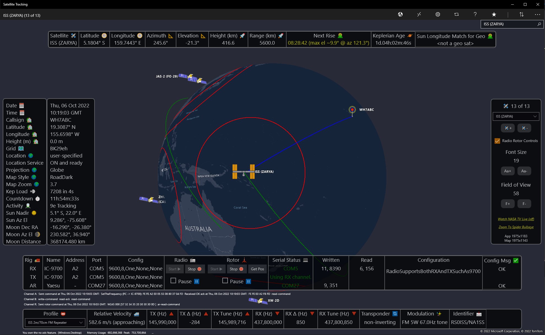
Task: Click the Zoom To Spider Bullseye link
Action: (516, 227)
